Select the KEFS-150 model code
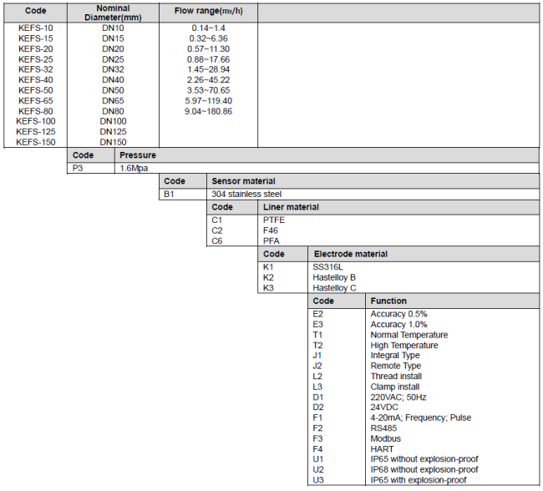Viewport: 543px width, 491px height. (36, 142)
